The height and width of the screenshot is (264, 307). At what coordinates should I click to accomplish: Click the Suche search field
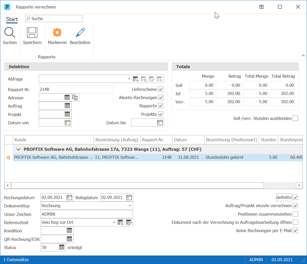click(54, 19)
